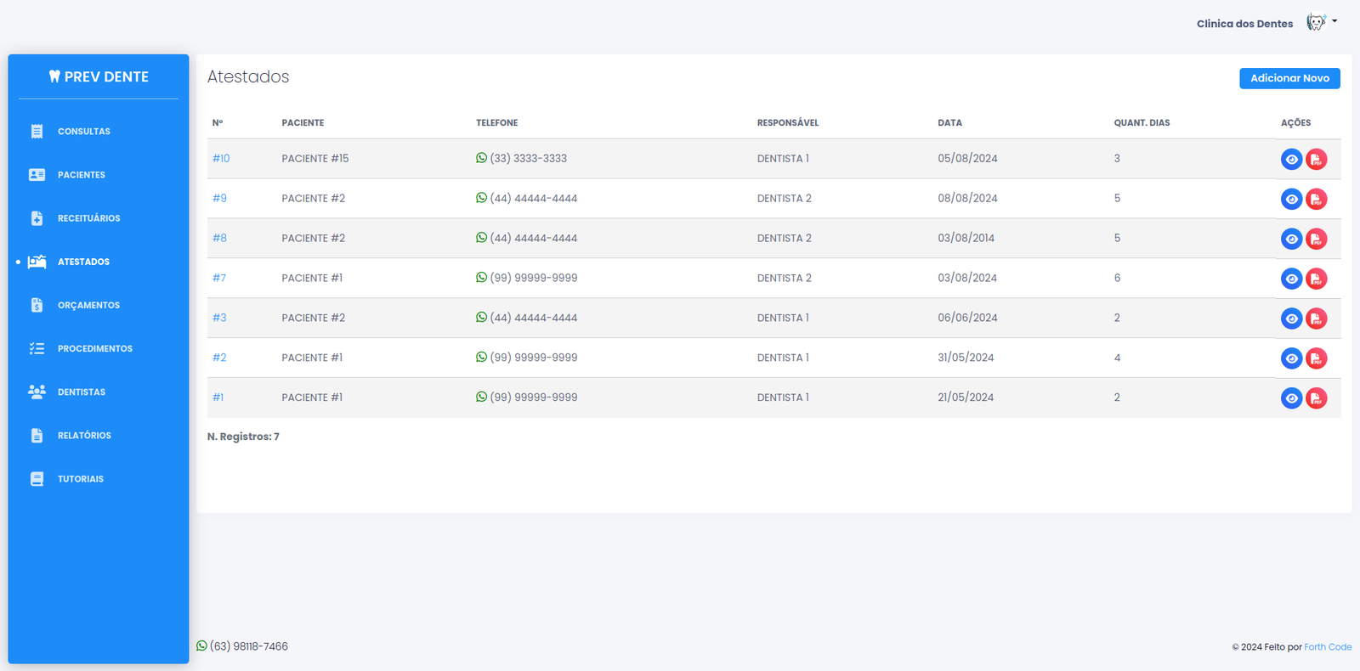Click the Dentistas group icon in sidebar
1360x671 pixels.
click(37, 392)
